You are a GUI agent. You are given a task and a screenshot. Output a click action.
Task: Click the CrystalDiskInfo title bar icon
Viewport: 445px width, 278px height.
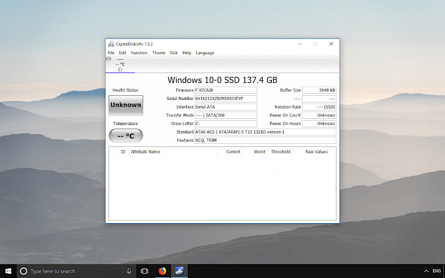[x=111, y=44]
